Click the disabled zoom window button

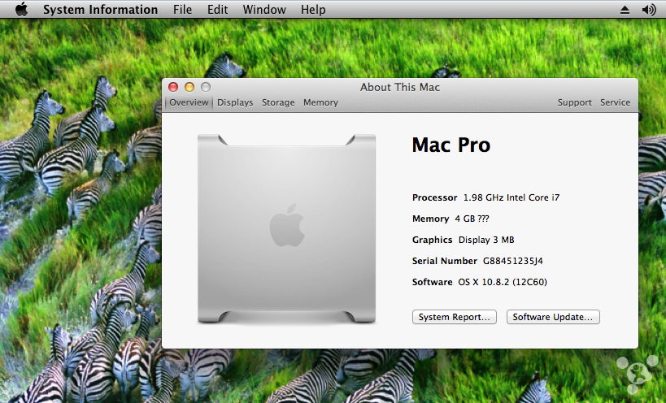pyautogui.click(x=206, y=87)
